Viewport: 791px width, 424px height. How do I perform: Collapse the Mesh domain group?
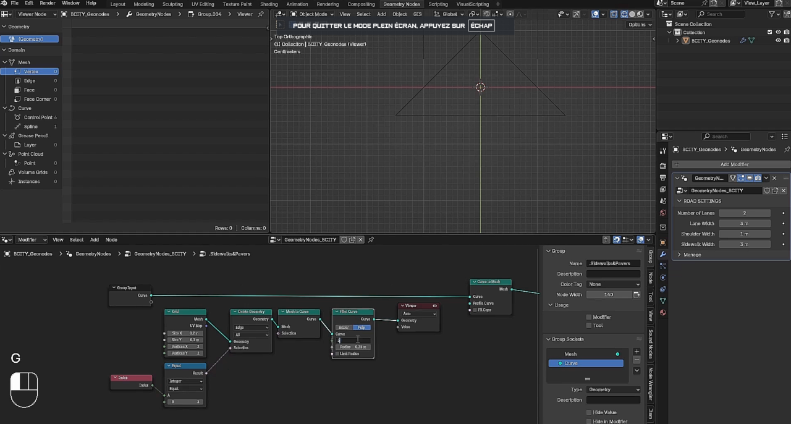(x=4, y=62)
